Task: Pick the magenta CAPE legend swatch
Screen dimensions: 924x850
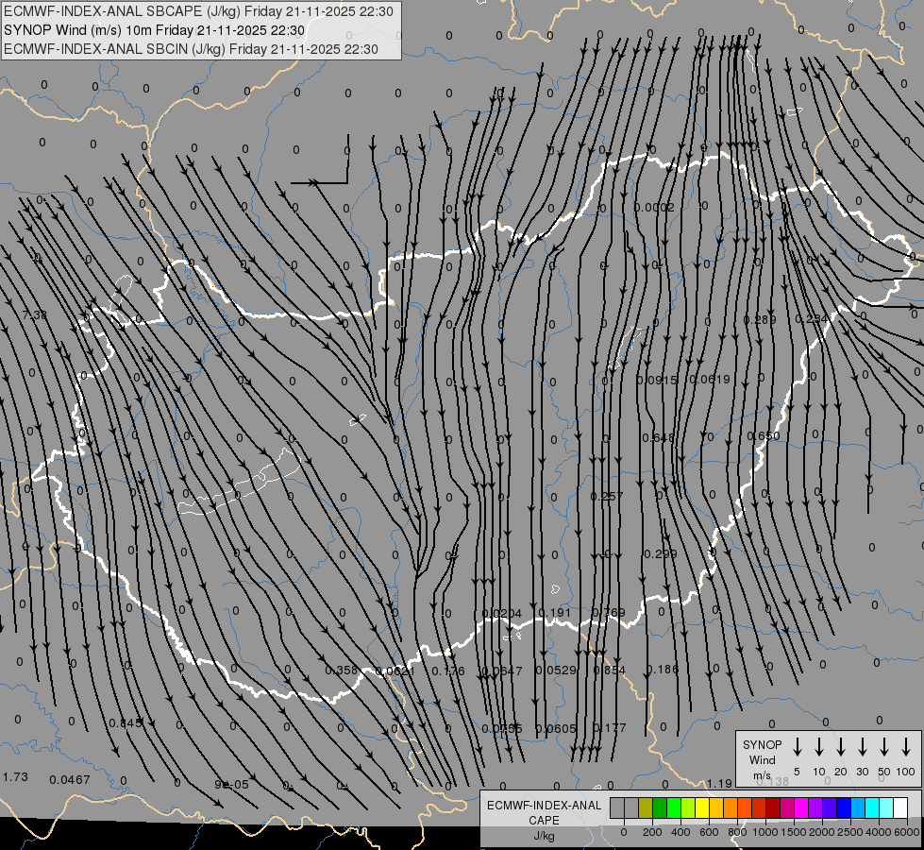Action: point(801,808)
